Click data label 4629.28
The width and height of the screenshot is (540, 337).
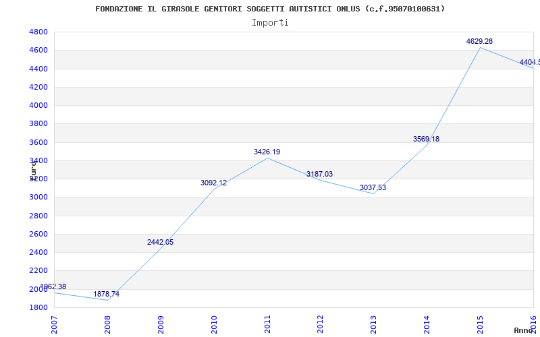479,41
